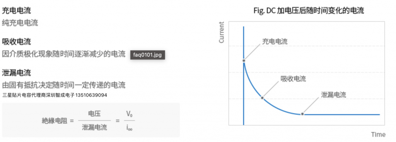Screen dimensions: 396x142
Task: Click the 纯充电电流 description text
Action: 20,23
